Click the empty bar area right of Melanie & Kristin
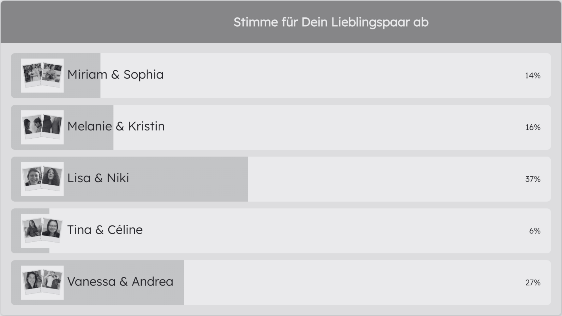The width and height of the screenshot is (562, 316). [x=322, y=128]
